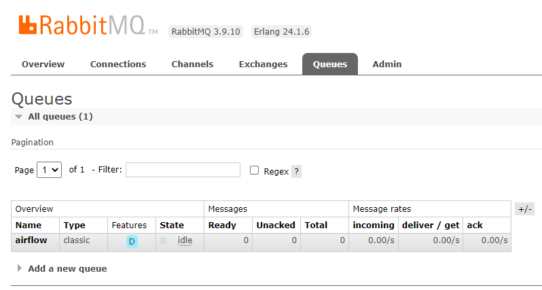Sort by deliver / get column header
Screen dimensions: 542x290
coord(431,225)
